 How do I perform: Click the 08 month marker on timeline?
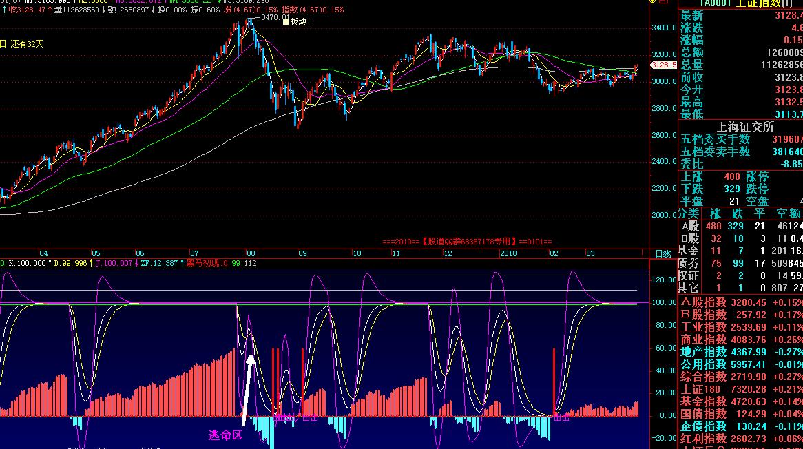tap(250, 253)
